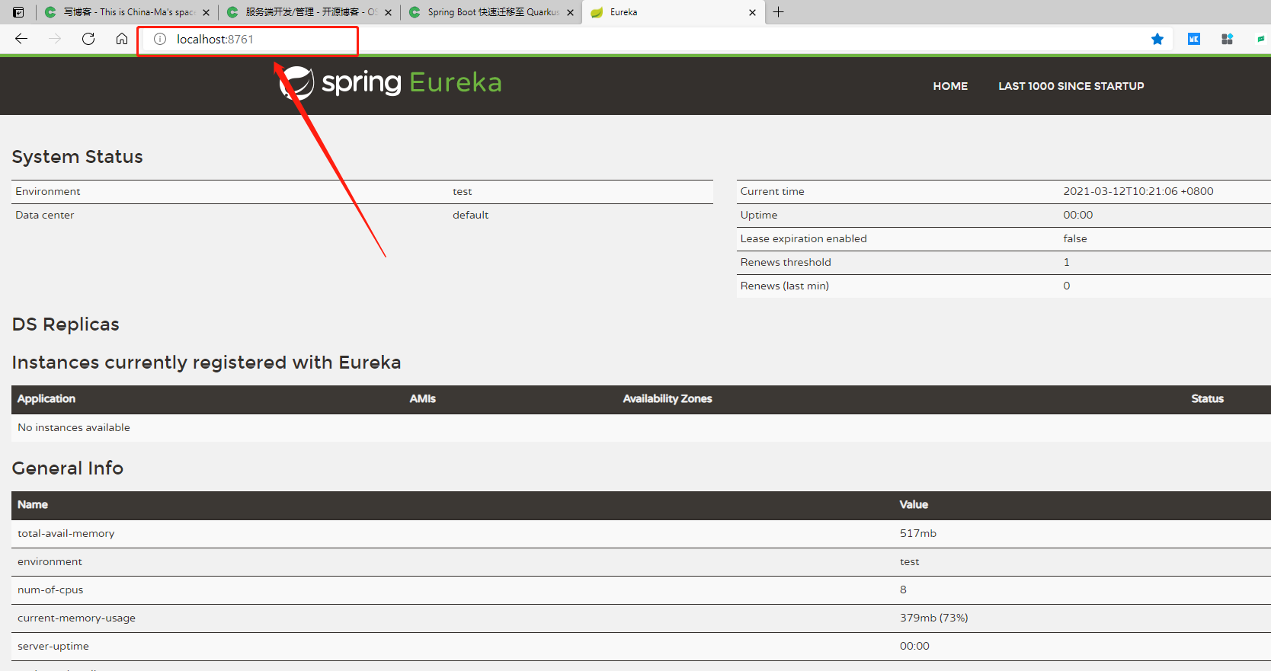Click the Data center label
1271x671 pixels.
coord(45,215)
